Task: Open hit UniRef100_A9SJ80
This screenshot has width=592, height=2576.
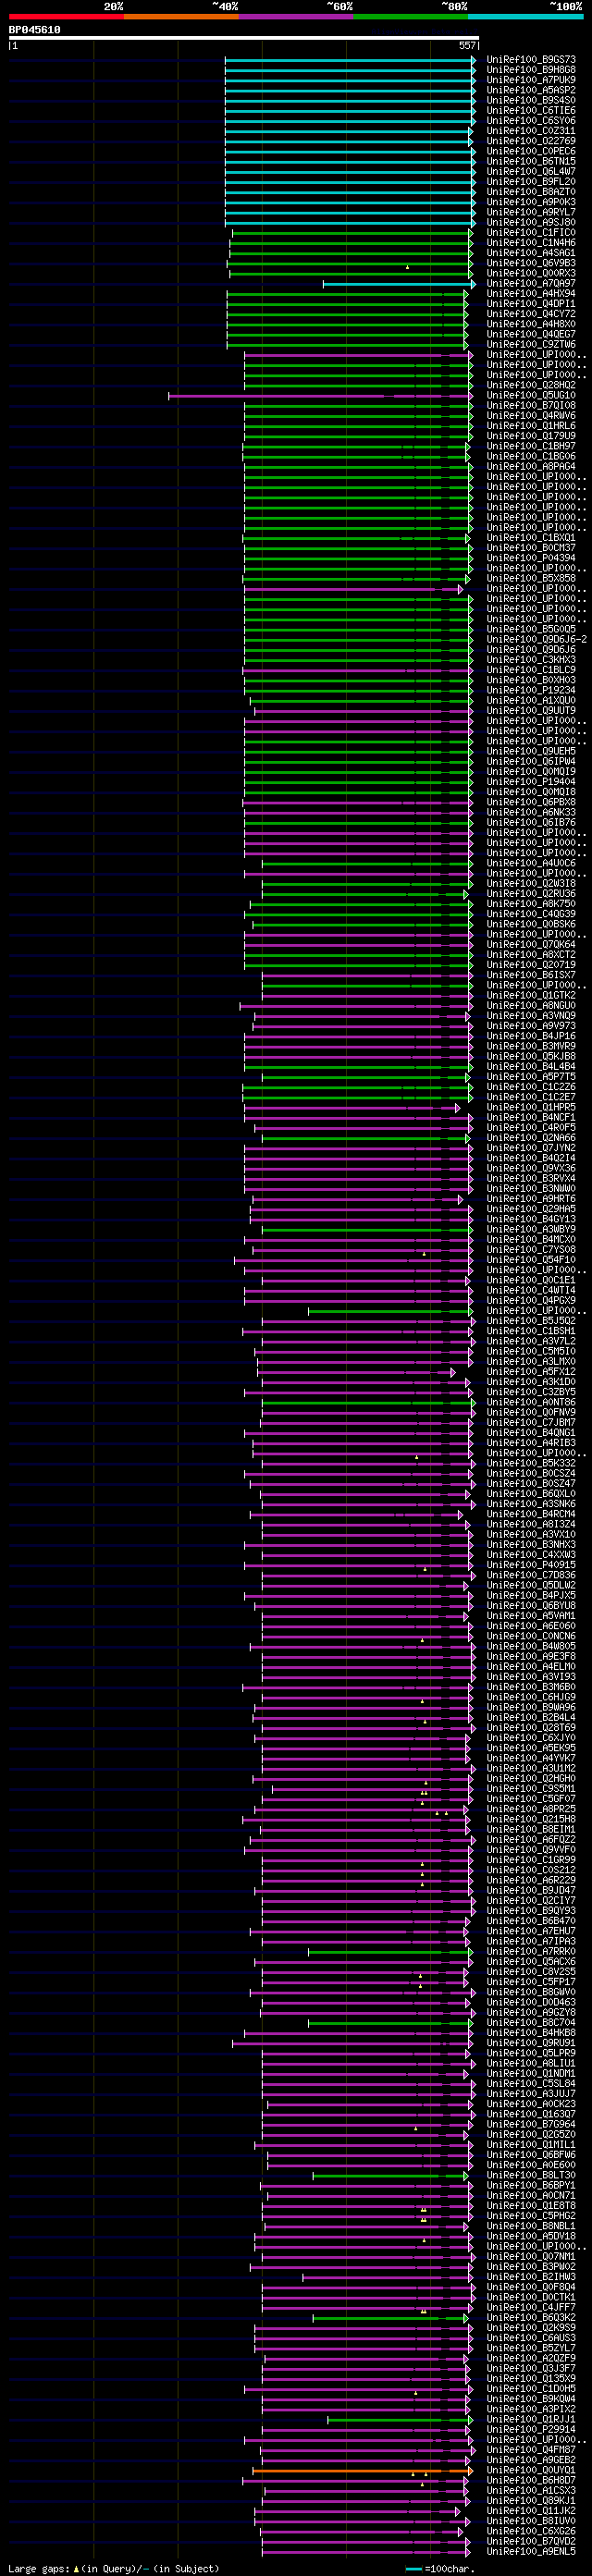Action: click(x=531, y=222)
